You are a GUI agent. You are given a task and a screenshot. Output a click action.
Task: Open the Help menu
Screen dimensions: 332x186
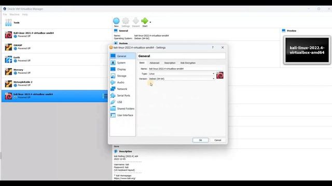(x=25, y=14)
